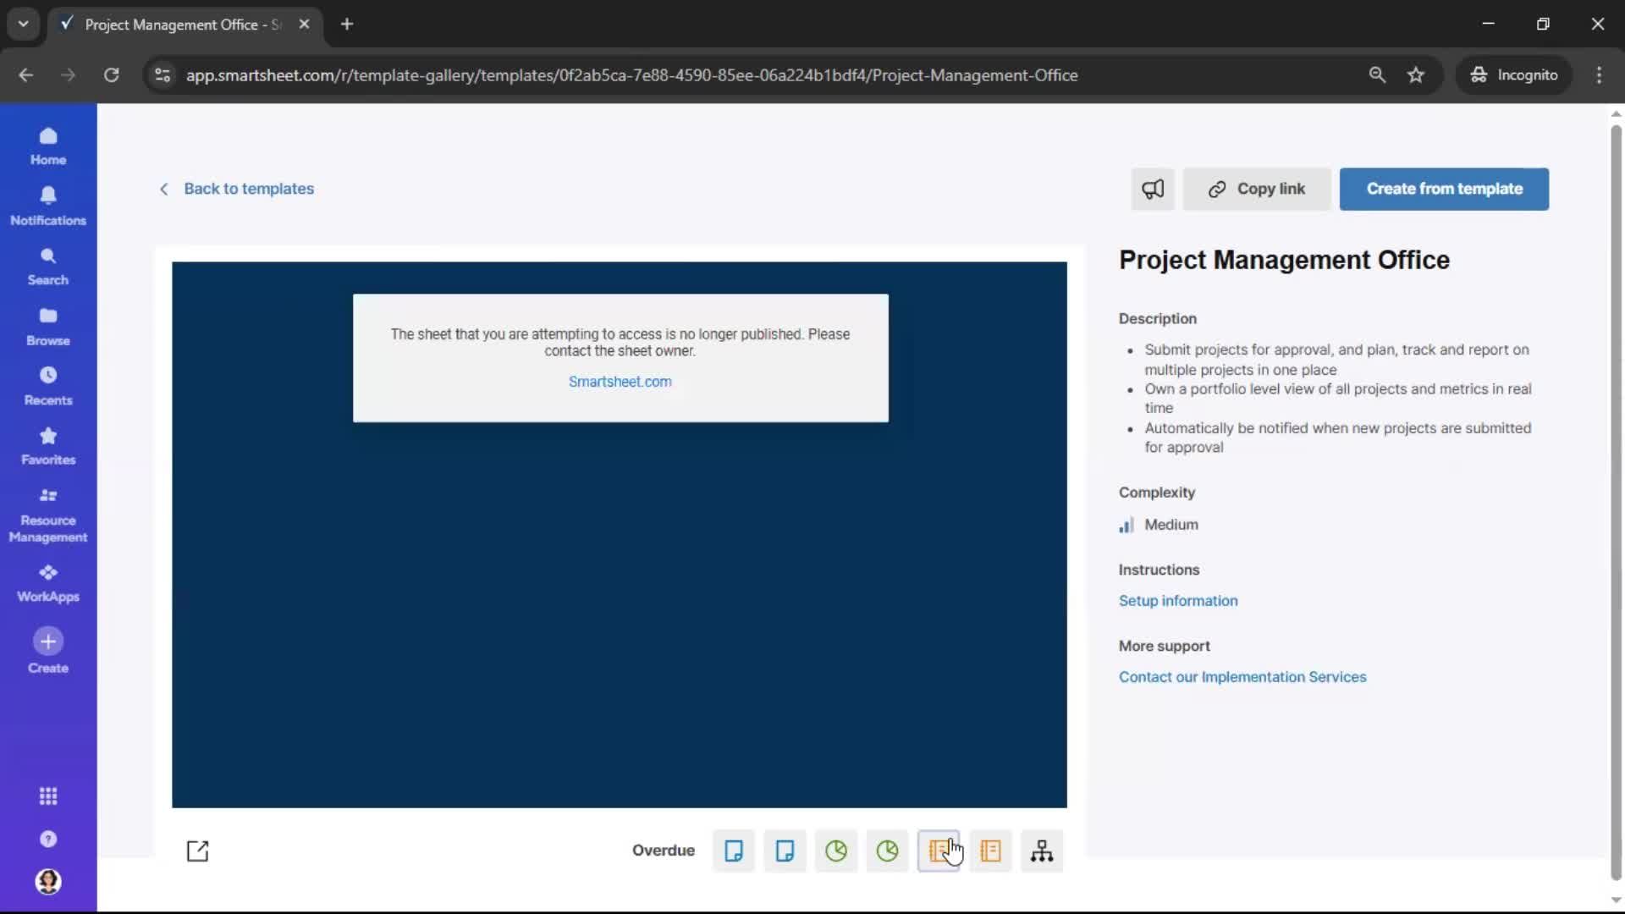Select the org chart template preview thumbnail
1625x914 pixels.
1042,851
